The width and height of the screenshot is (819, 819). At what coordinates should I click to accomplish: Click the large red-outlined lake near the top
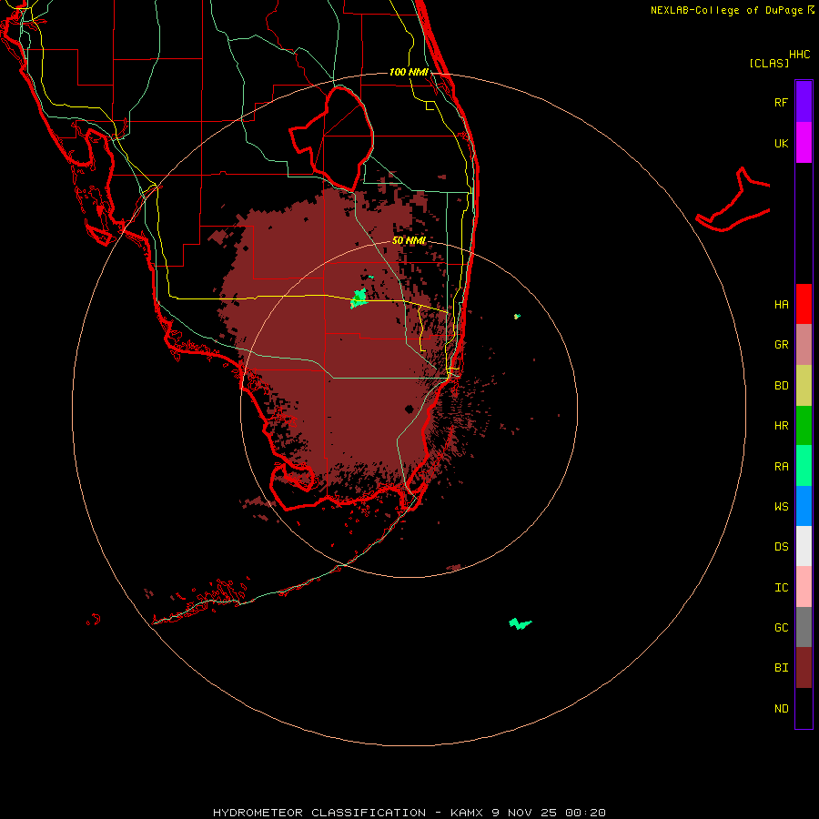pos(331,138)
